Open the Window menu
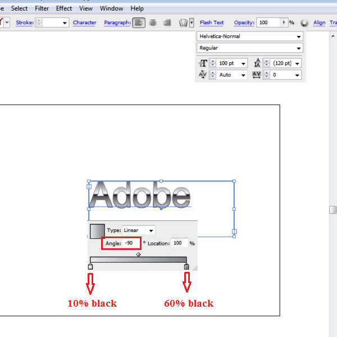 (111, 8)
